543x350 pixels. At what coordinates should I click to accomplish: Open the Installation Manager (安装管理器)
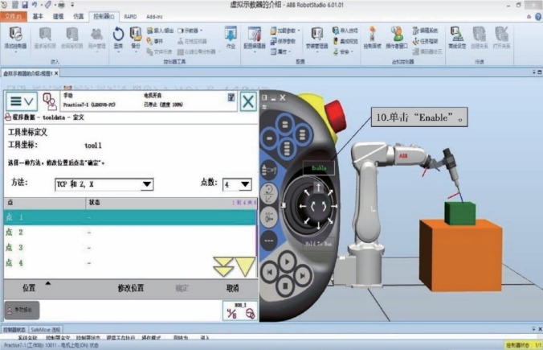tap(316, 38)
